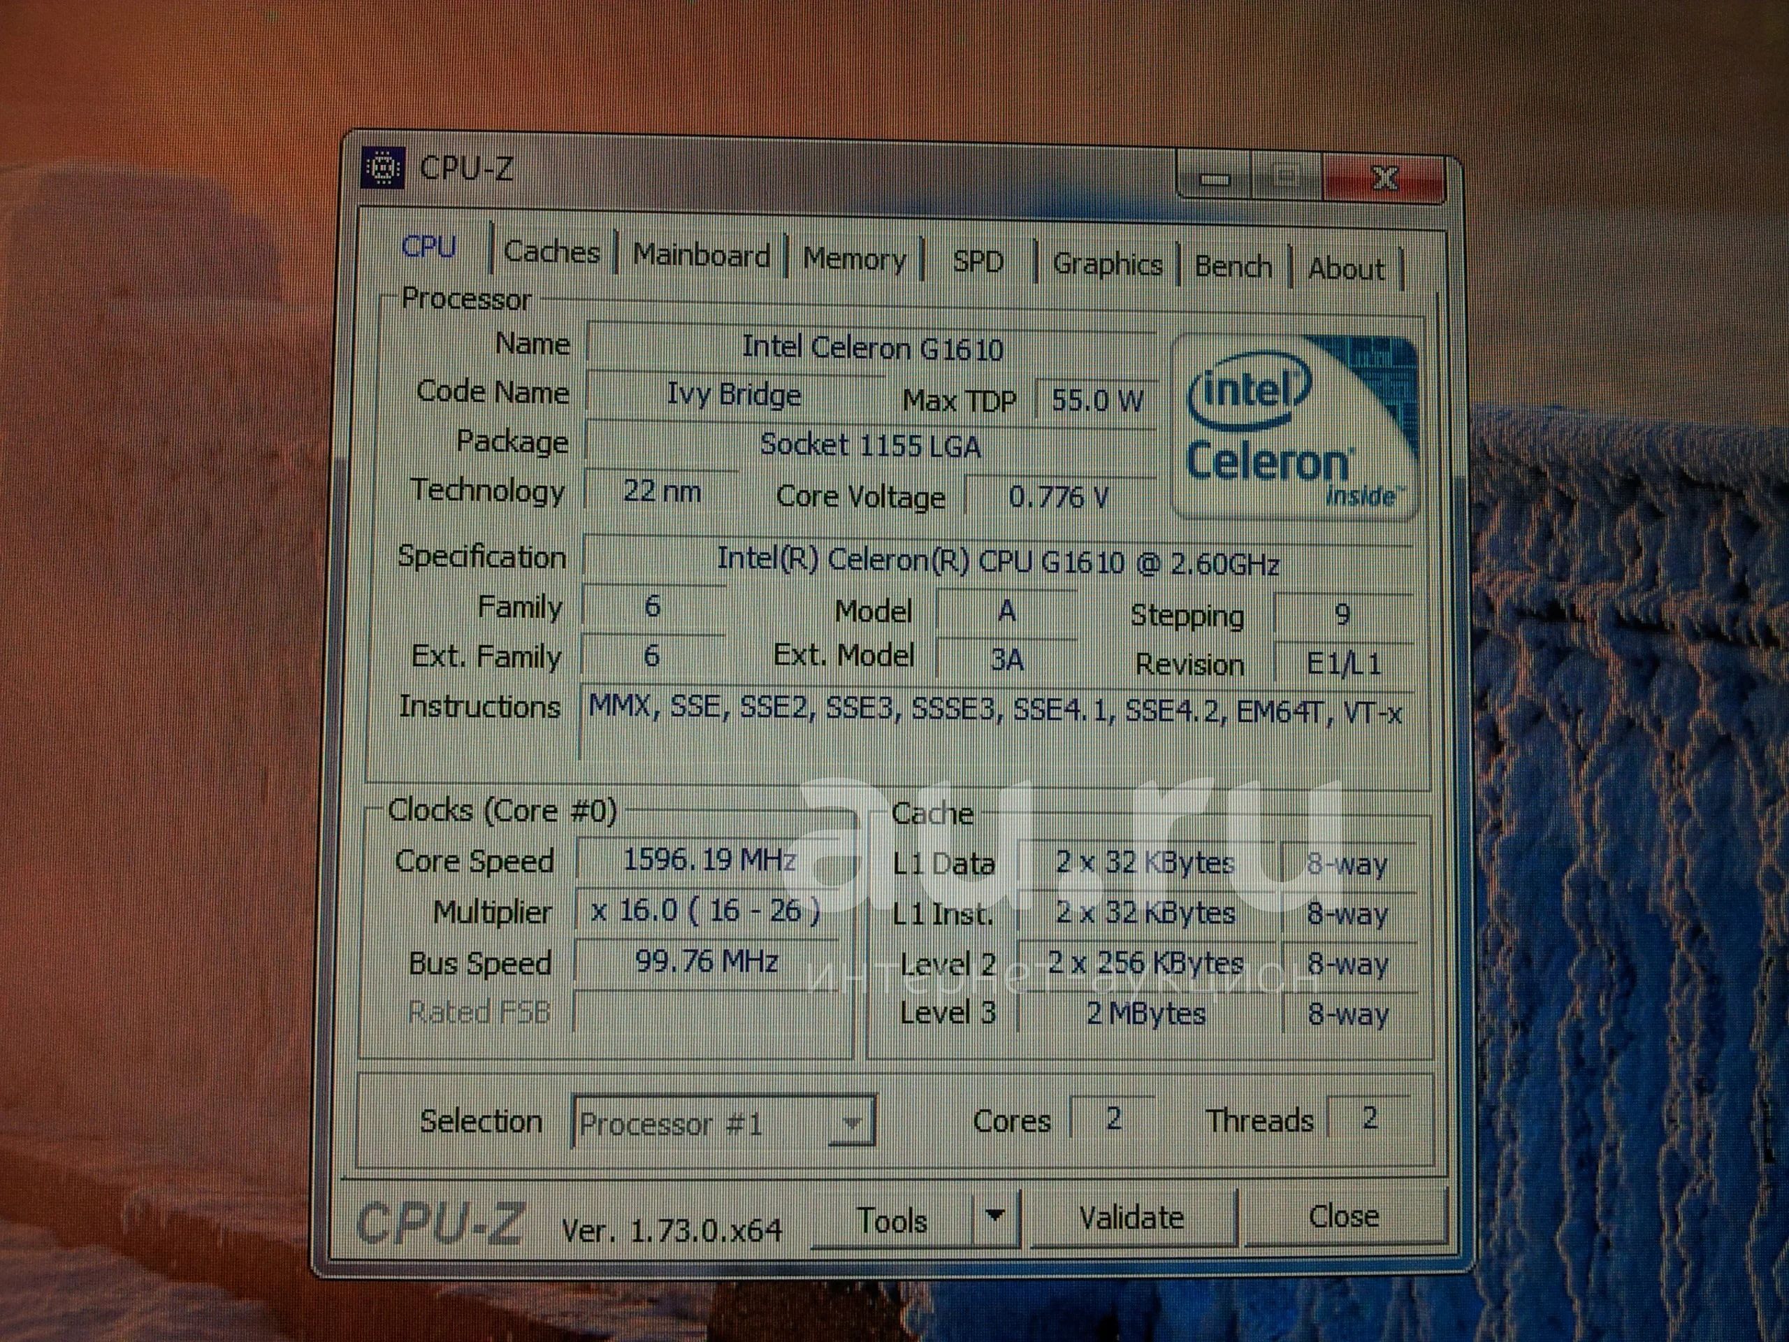Viewport: 1789px width, 1342px height.
Task: Close window with red X button
Action: coord(1384,179)
